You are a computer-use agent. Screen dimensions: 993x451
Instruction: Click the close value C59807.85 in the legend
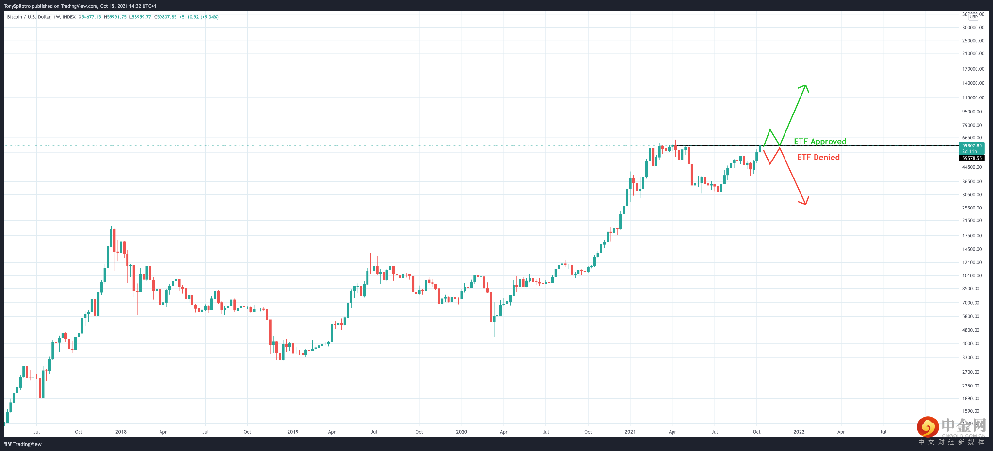pyautogui.click(x=165, y=17)
